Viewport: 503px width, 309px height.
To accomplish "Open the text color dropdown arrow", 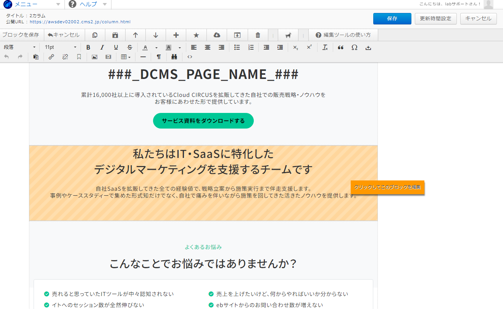I will pos(156,47).
